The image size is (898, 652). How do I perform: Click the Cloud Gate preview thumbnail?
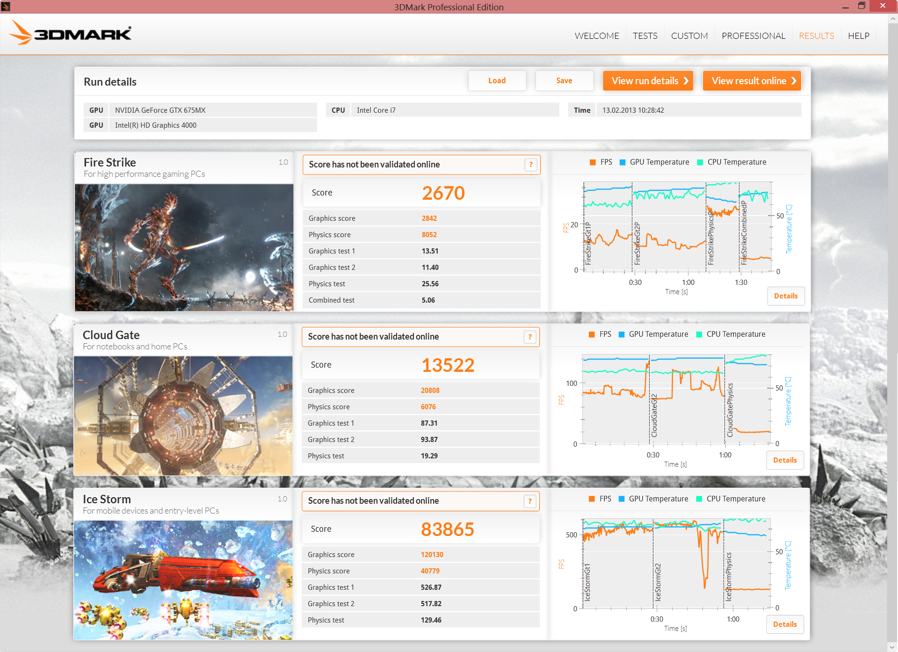click(183, 416)
